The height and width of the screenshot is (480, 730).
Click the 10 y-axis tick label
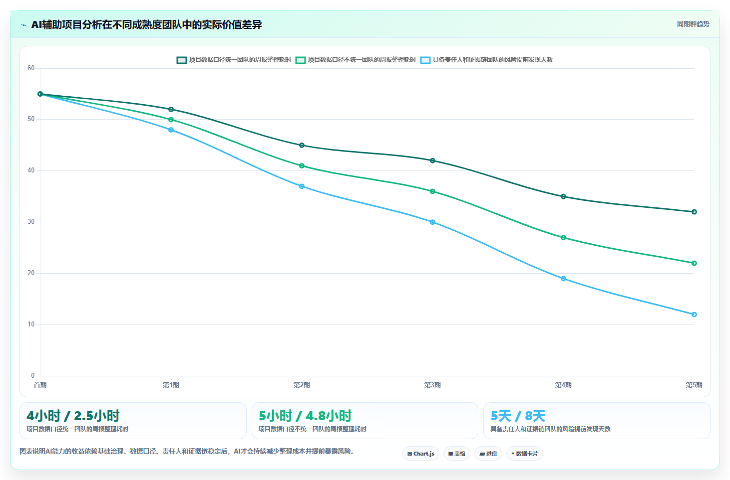point(31,324)
